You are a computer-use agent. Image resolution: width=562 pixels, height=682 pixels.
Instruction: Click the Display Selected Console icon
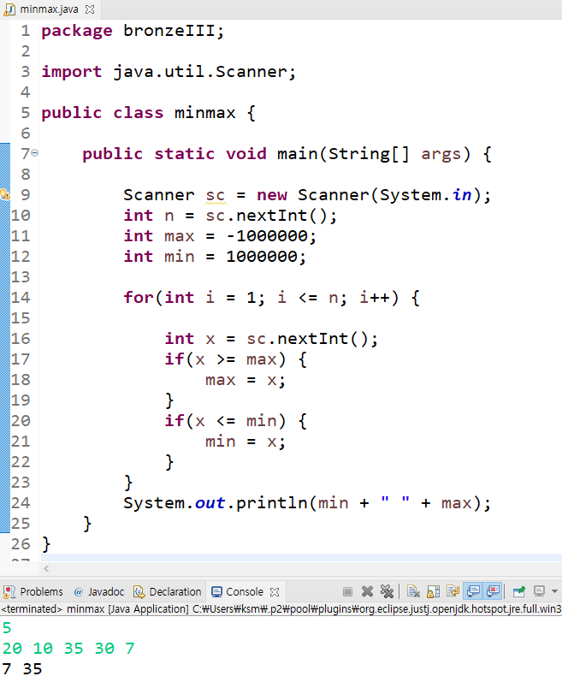pyautogui.click(x=540, y=591)
